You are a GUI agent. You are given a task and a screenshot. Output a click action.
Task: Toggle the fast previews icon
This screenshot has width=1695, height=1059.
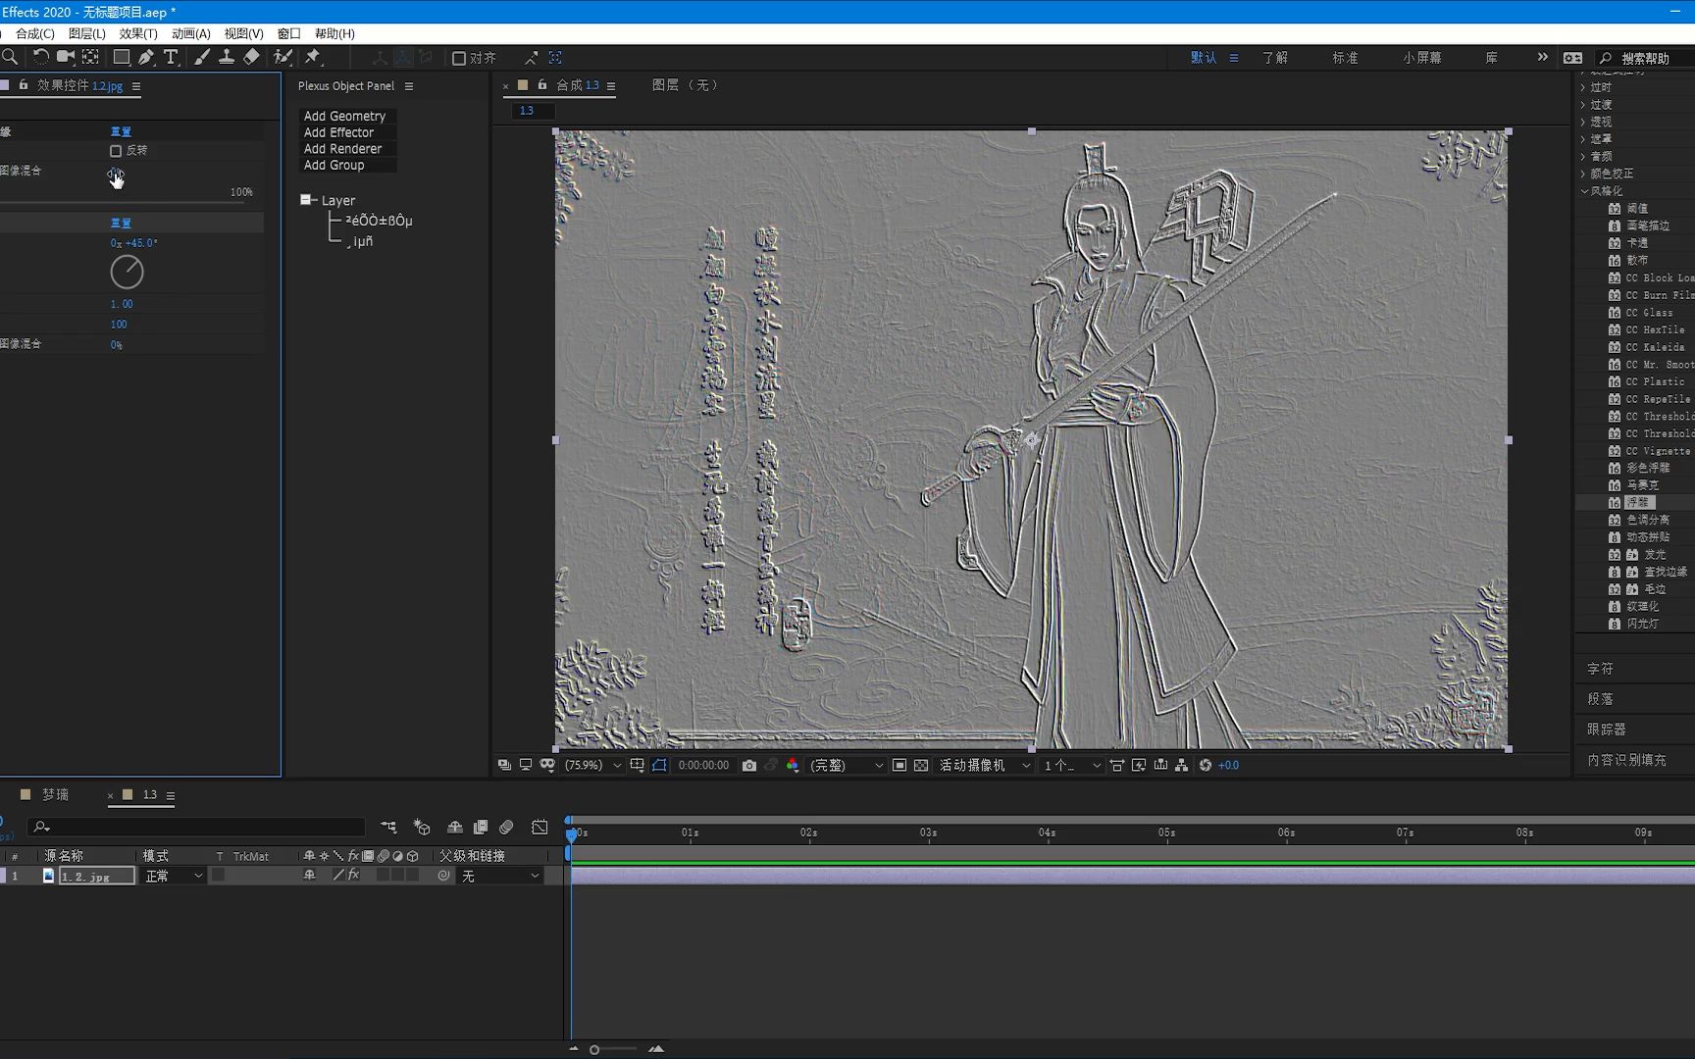[x=1139, y=765]
